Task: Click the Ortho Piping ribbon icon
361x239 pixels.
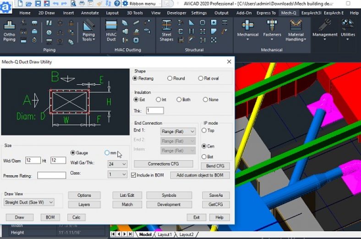Action: click(x=9, y=27)
